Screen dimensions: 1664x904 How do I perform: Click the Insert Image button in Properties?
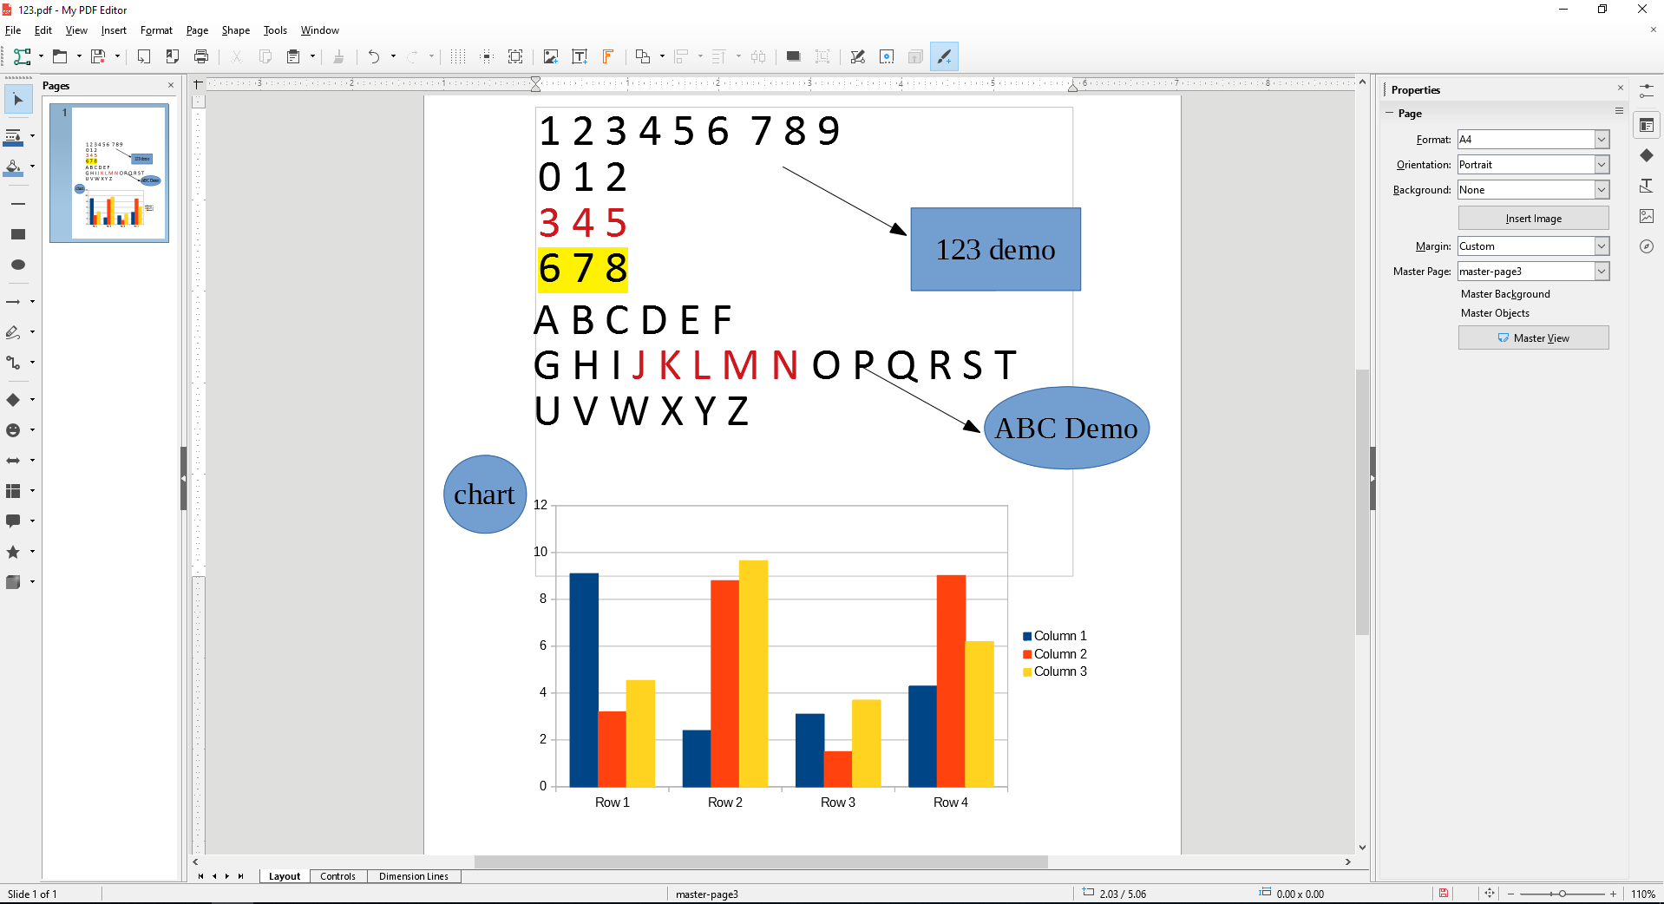(x=1533, y=219)
